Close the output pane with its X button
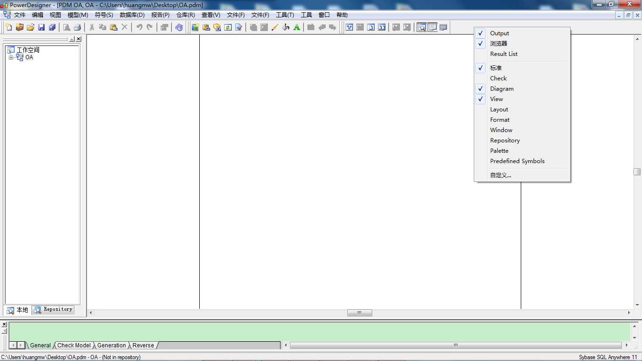The image size is (642, 361). (4, 324)
